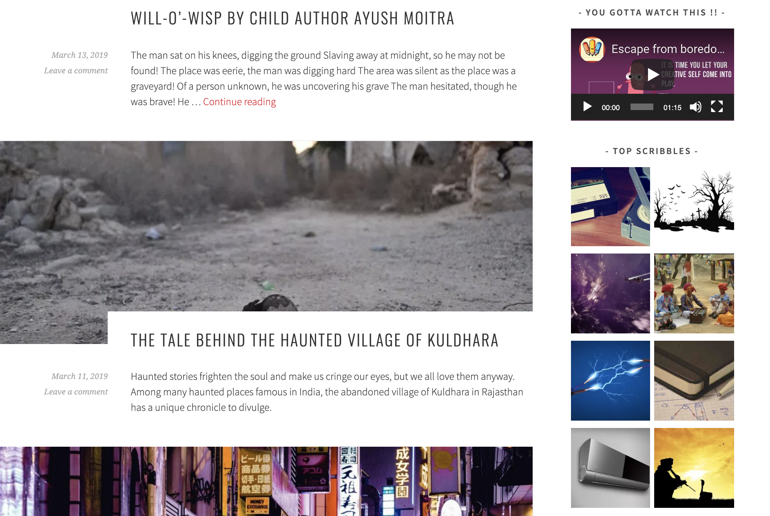
Task: Open the blue lightning cables thumbnail
Action: point(611,381)
